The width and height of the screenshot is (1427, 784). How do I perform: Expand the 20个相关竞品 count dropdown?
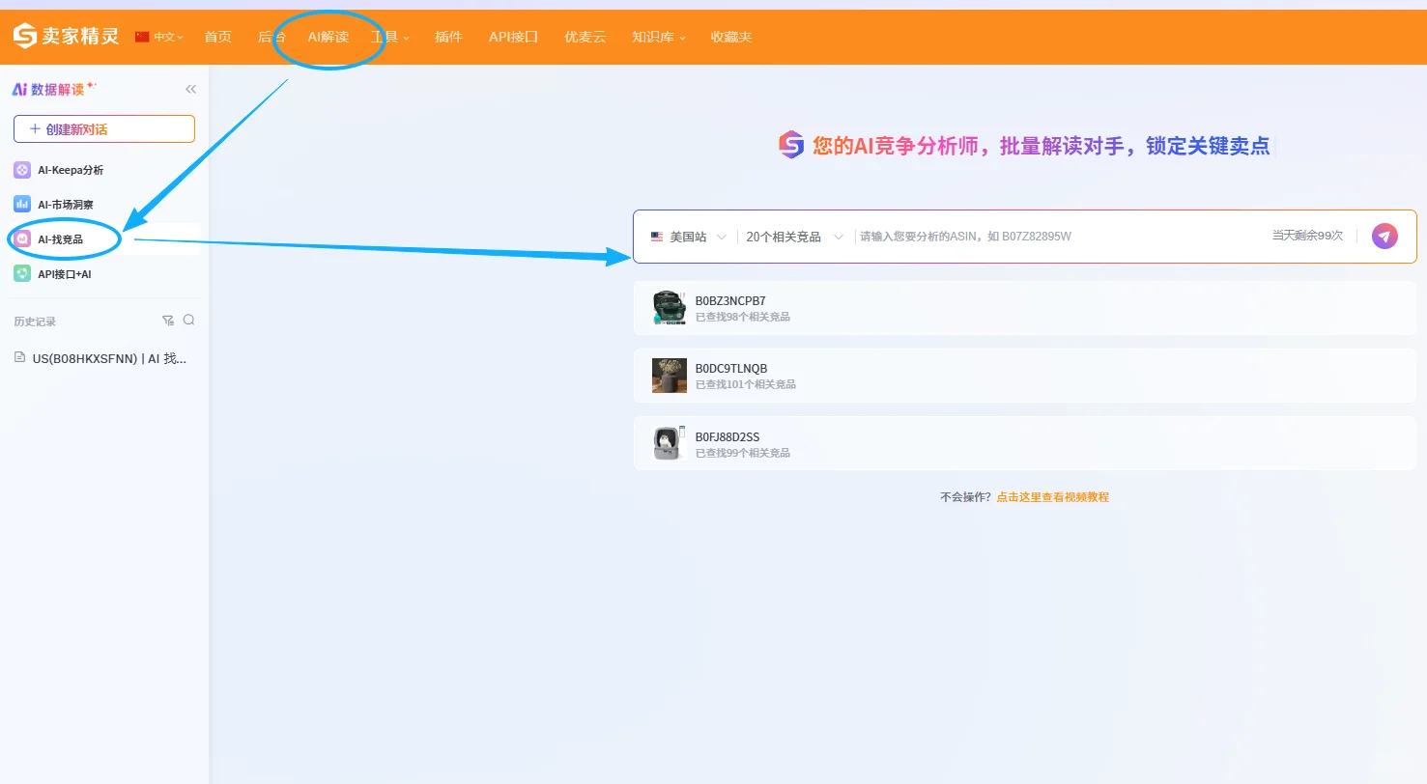coord(793,236)
